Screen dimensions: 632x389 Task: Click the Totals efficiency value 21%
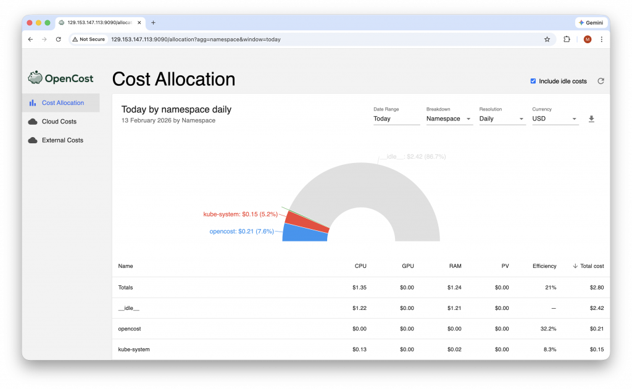tap(551, 287)
